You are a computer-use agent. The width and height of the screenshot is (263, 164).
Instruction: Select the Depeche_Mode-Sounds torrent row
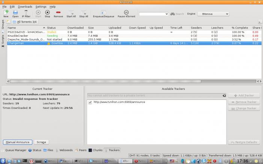point(134,39)
